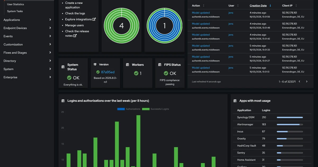The image size is (318, 167).
Task: Toggle the Authorizations legend swatch
Action: point(121,109)
